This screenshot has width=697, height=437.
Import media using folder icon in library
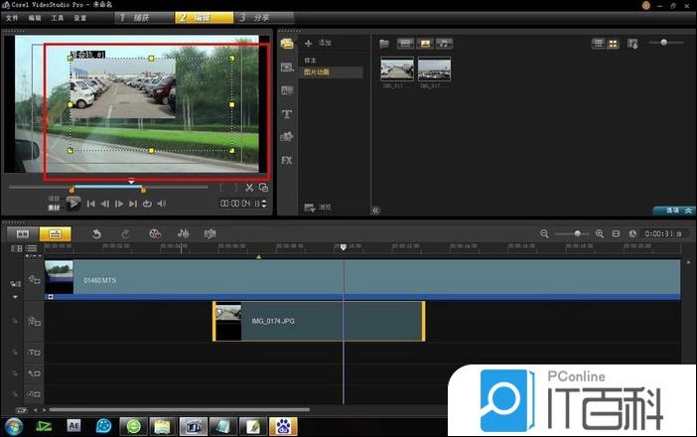(x=384, y=44)
